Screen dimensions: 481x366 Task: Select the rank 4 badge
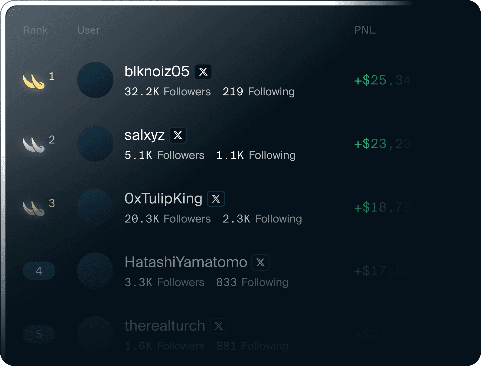(x=39, y=271)
